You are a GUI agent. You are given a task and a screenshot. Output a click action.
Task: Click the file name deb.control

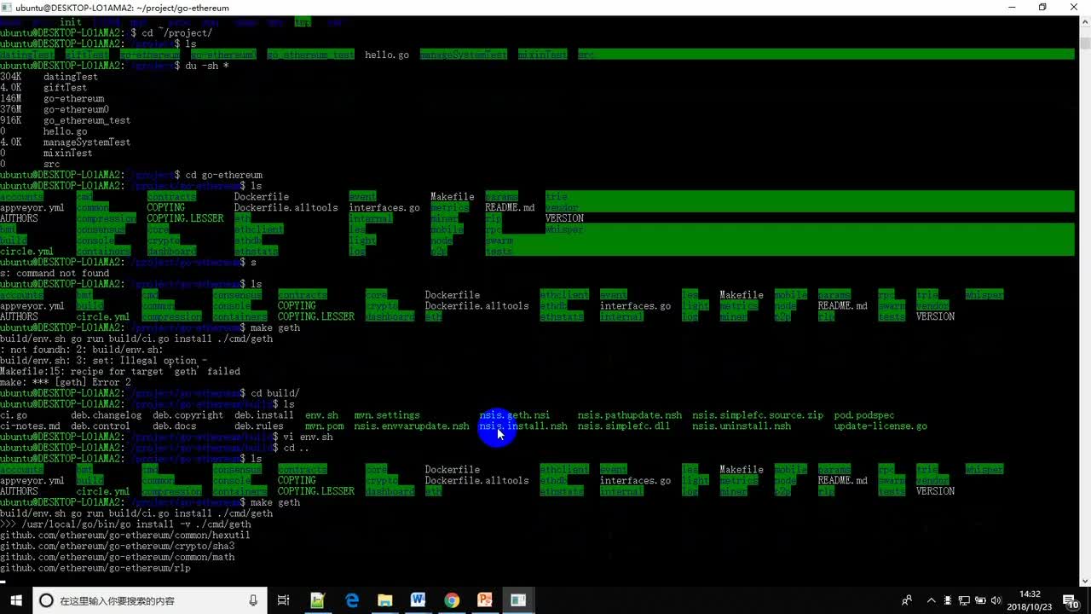(101, 426)
